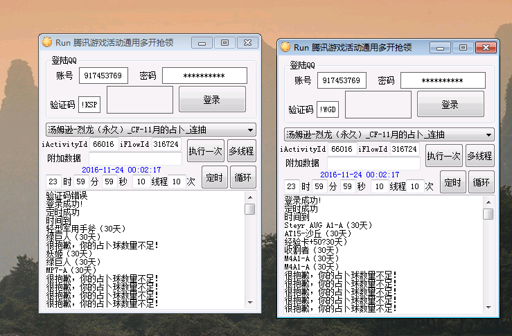Click the blue timestamp in the right window
This screenshot has height=336, width=512.
360,175
